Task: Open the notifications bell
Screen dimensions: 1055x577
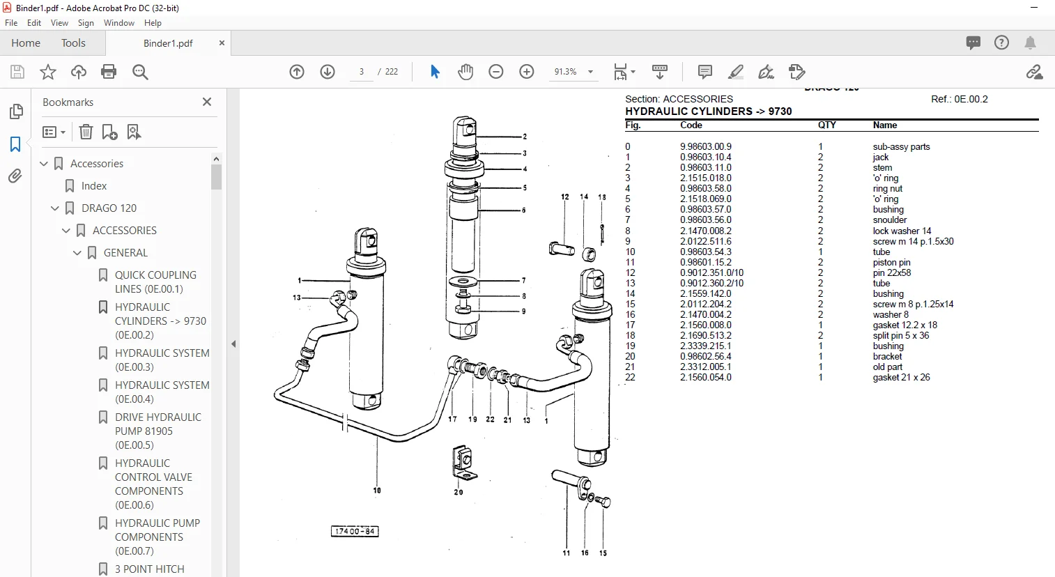Action: pos(1030,43)
